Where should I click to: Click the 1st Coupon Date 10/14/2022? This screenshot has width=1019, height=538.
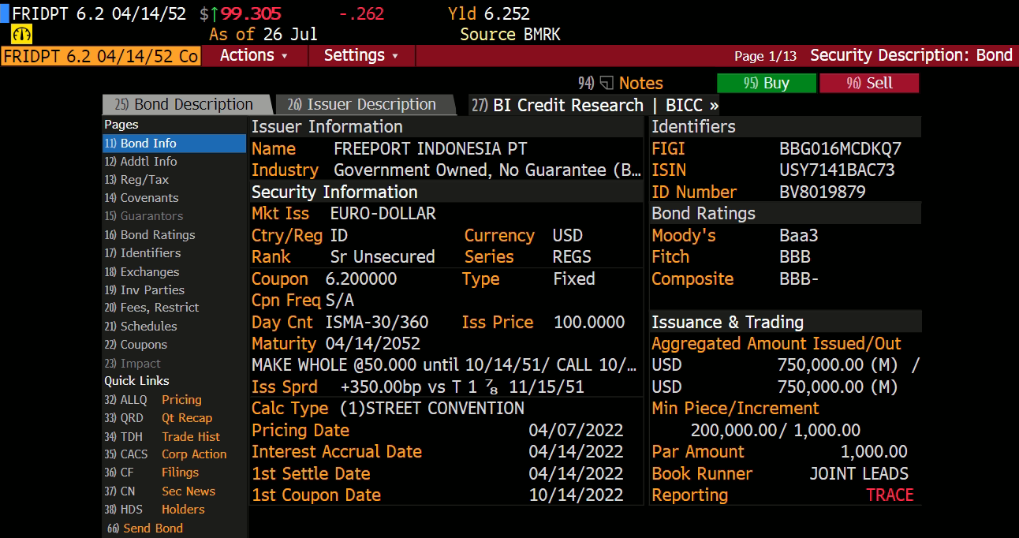(x=576, y=495)
